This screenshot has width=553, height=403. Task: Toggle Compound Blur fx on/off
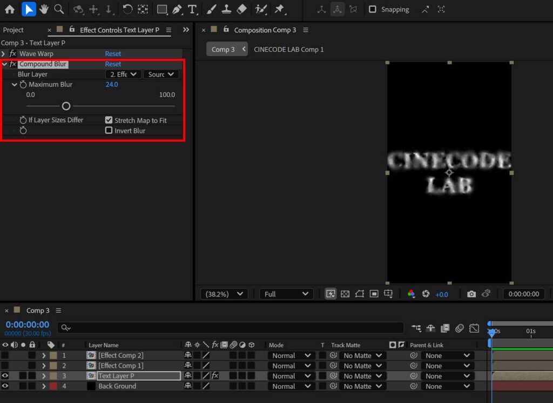[x=13, y=64]
